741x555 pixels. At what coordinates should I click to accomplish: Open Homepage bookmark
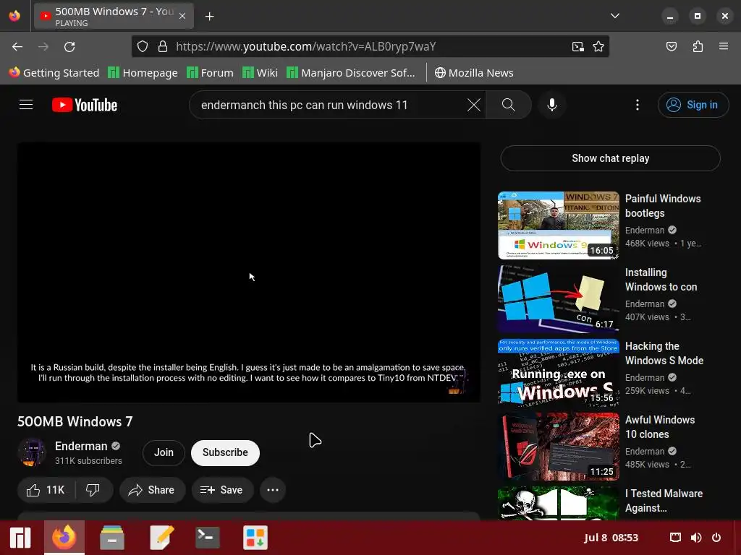coord(143,73)
